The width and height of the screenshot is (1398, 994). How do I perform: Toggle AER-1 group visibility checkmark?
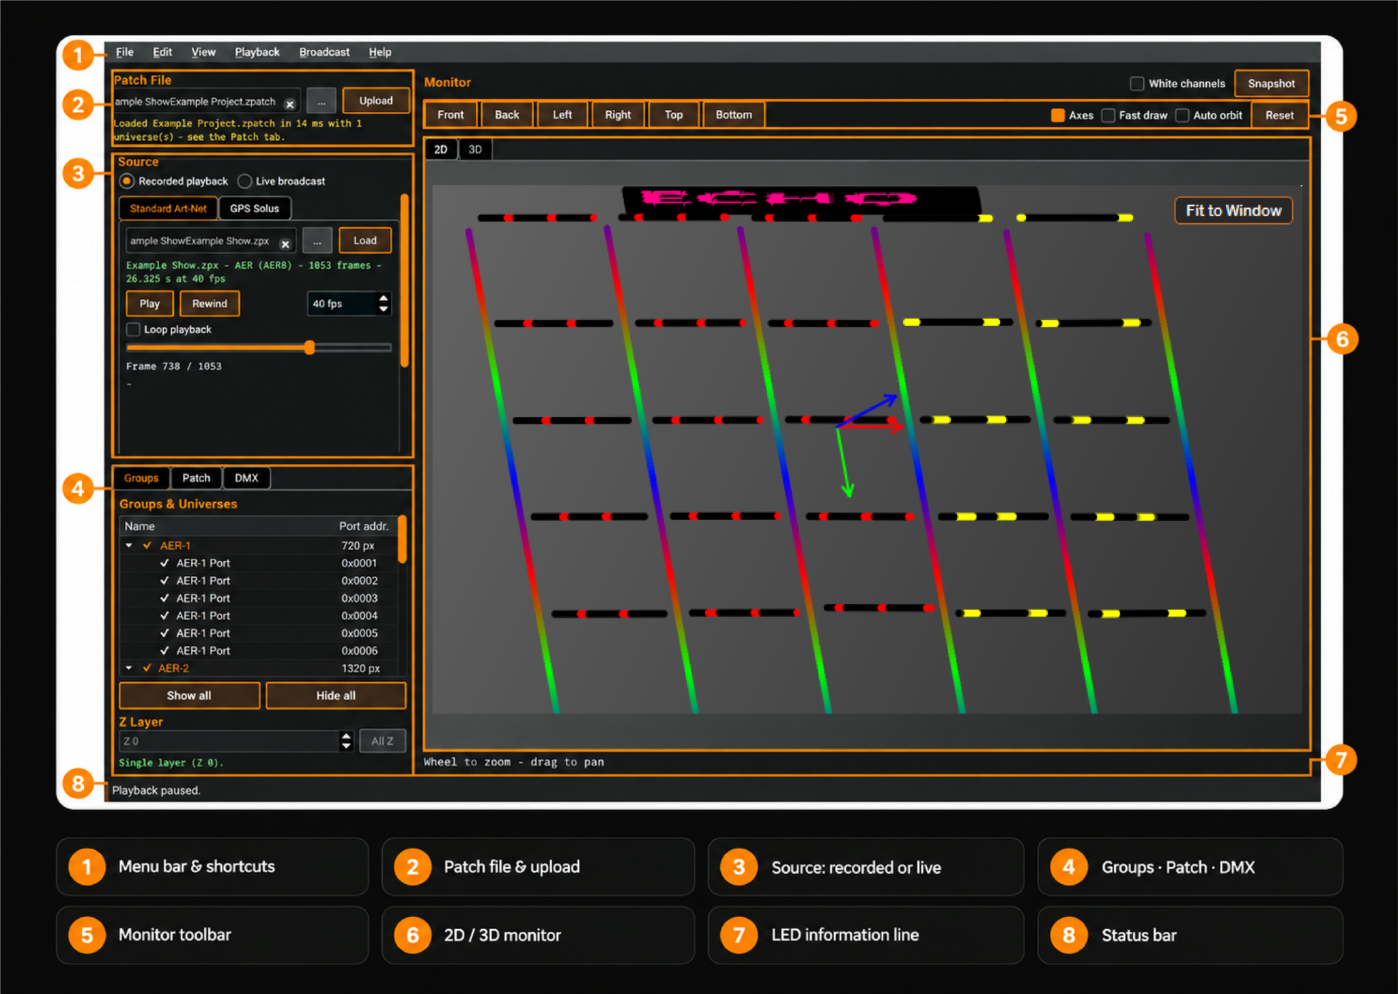[x=147, y=545]
